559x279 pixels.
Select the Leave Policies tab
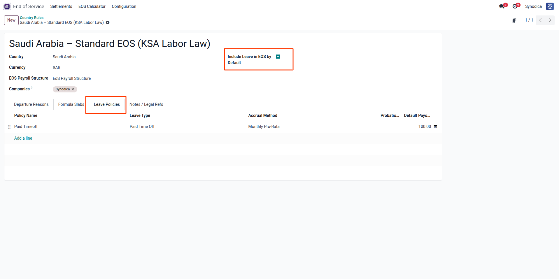tap(107, 104)
